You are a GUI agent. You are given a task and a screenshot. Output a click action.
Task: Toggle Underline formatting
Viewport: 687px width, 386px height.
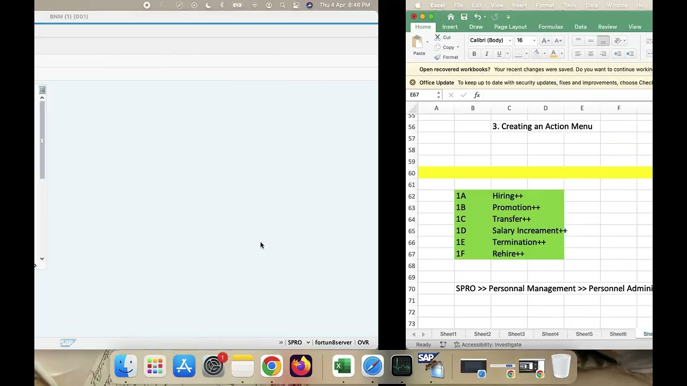[499, 54]
